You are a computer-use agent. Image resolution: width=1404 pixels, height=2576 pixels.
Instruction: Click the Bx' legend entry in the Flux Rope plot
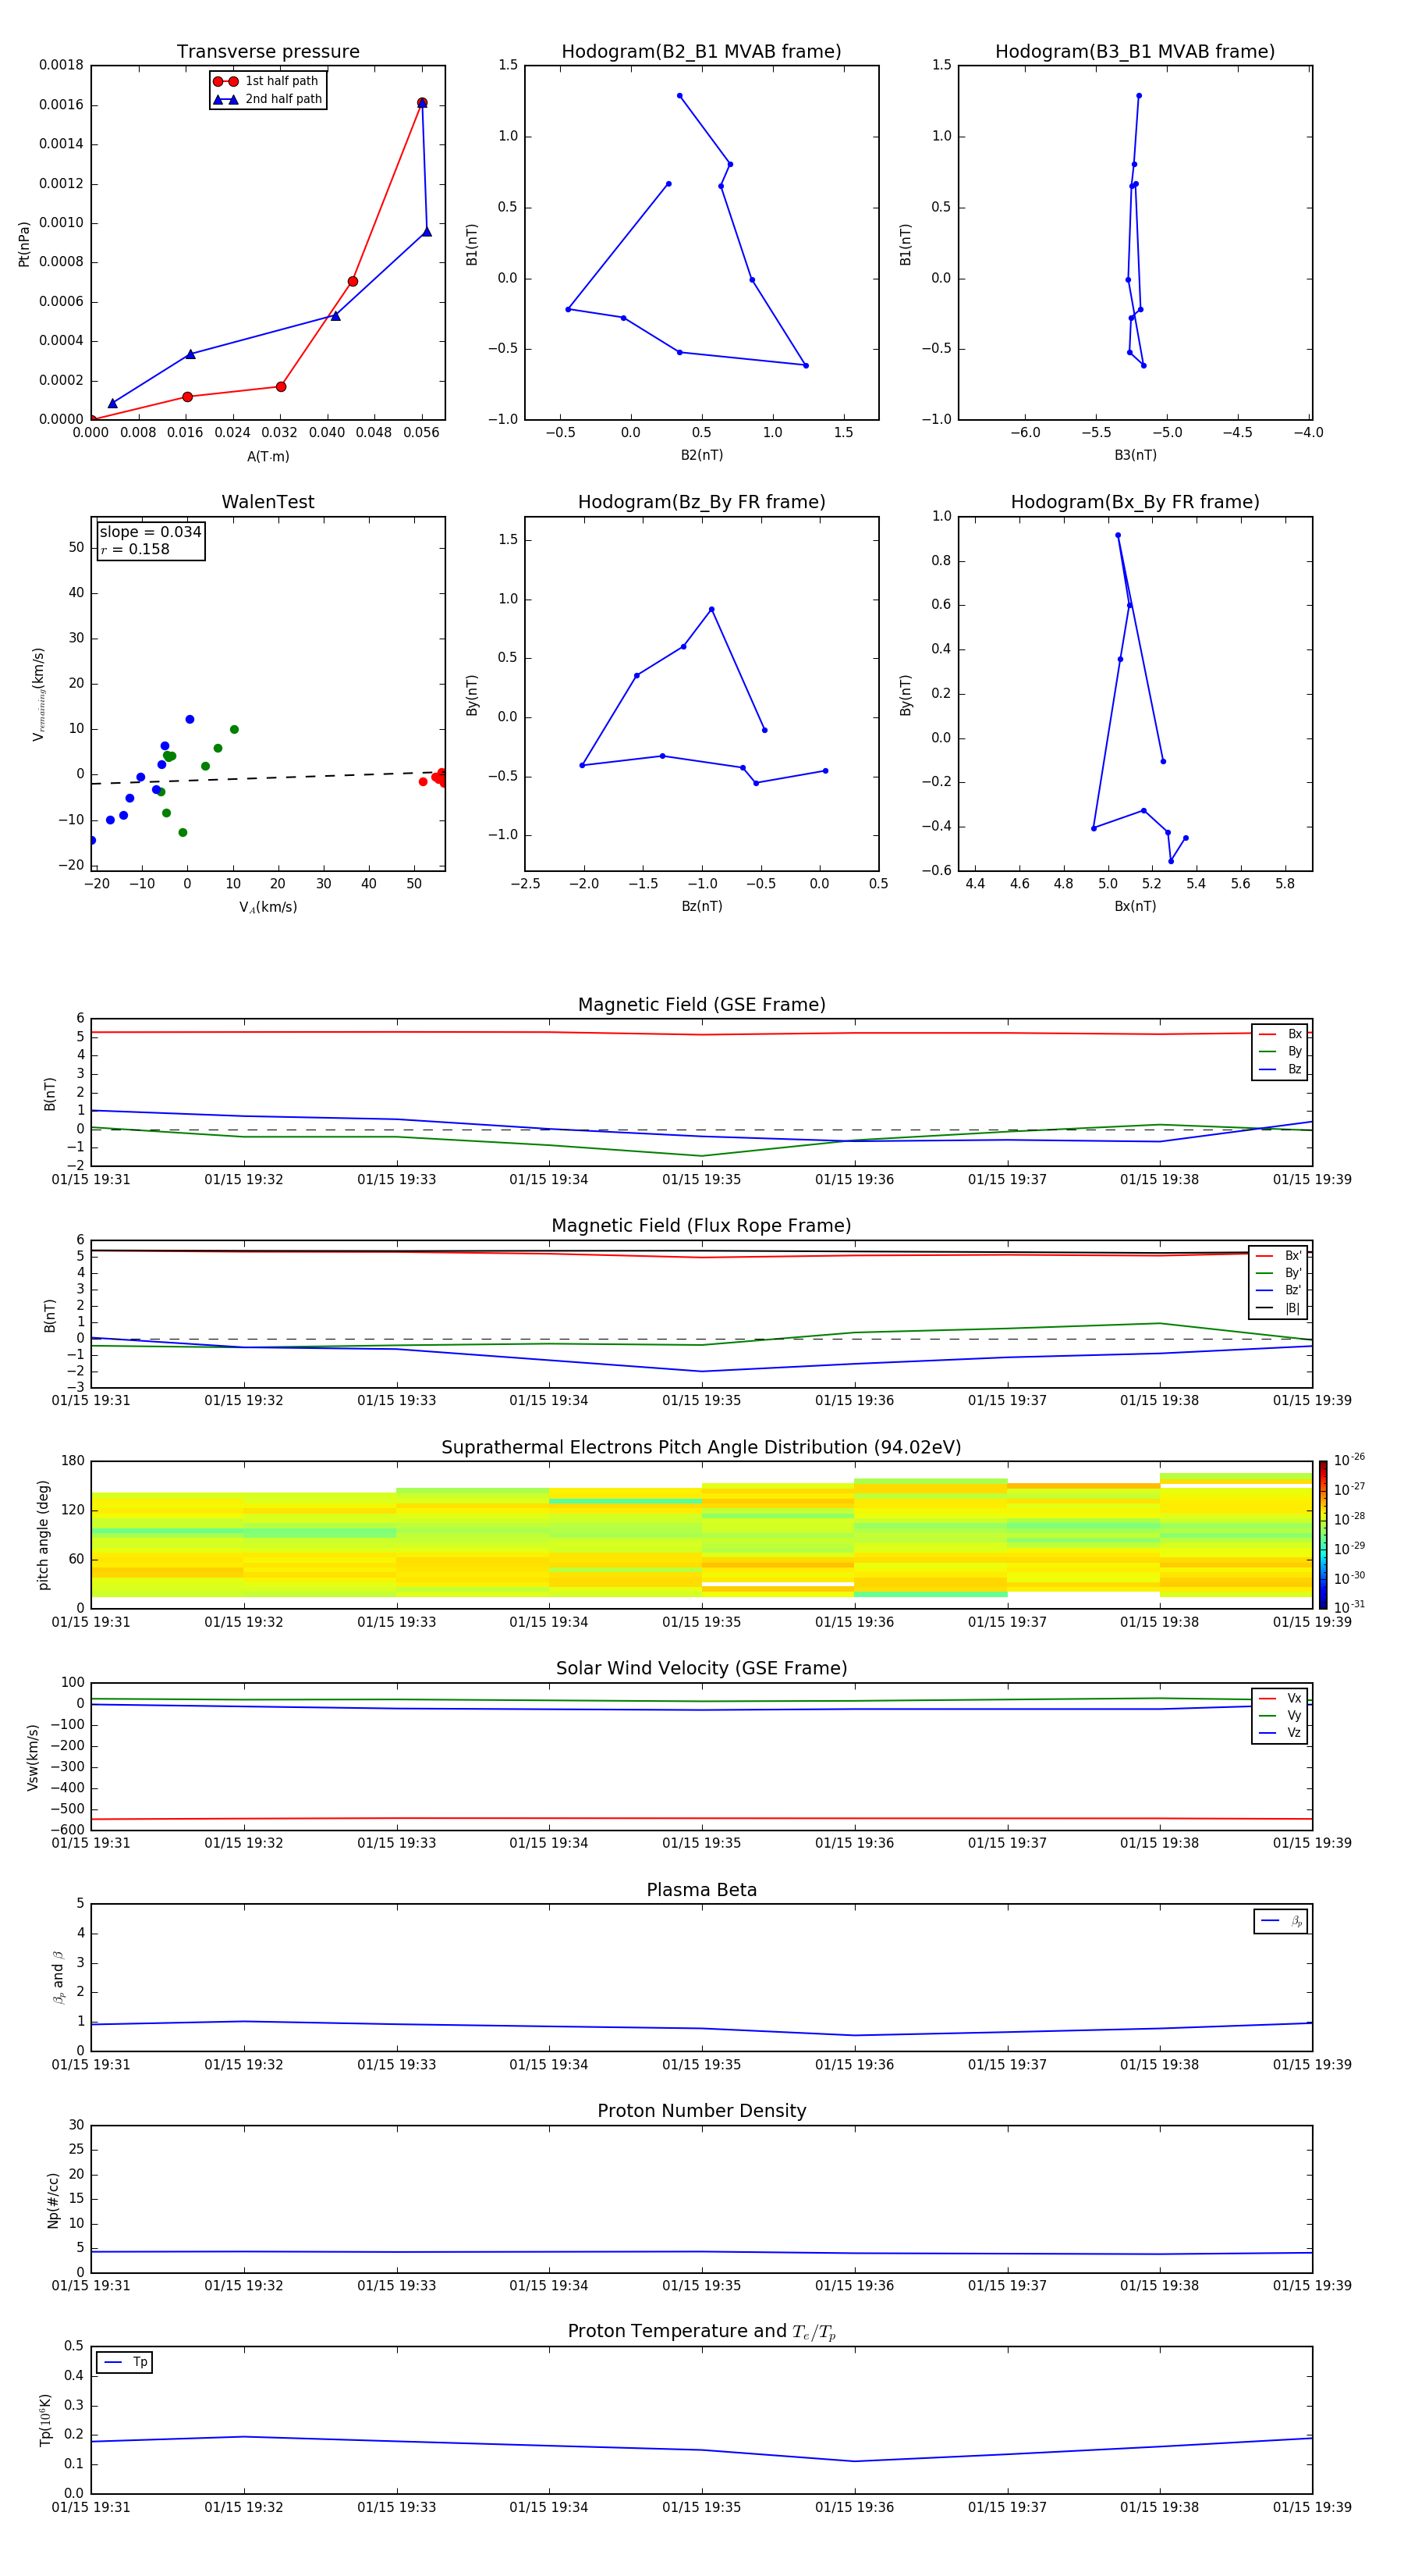[1278, 1256]
